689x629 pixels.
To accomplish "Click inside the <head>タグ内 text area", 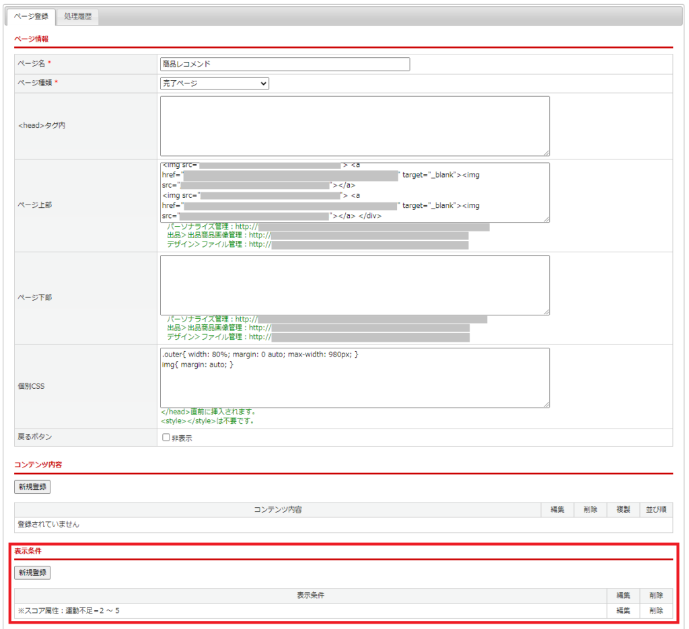I will pyautogui.click(x=355, y=126).
